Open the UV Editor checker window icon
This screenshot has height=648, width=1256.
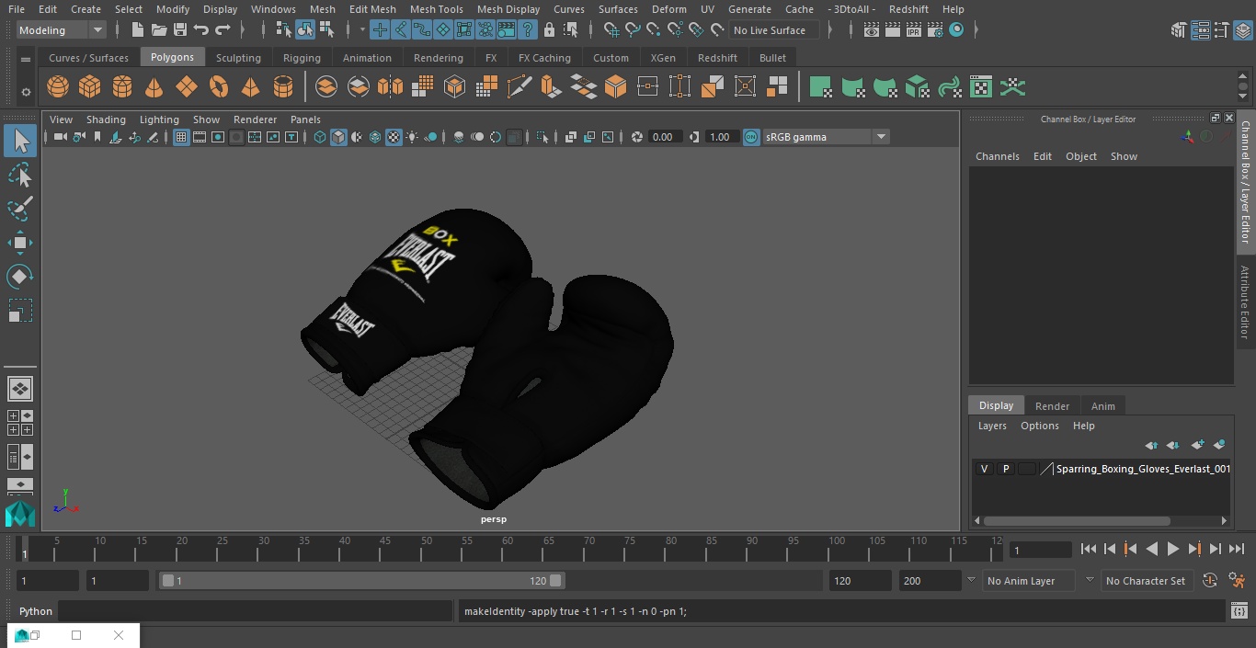coord(981,87)
